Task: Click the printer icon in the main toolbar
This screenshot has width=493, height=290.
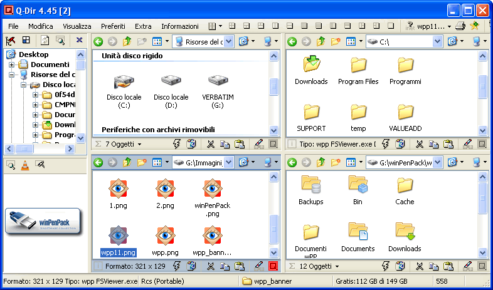Action: tap(460, 26)
